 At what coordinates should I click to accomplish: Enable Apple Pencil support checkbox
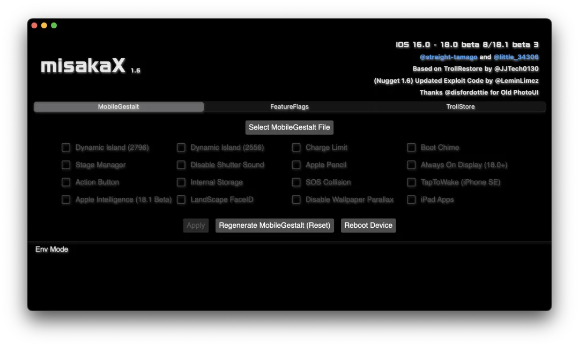296,165
